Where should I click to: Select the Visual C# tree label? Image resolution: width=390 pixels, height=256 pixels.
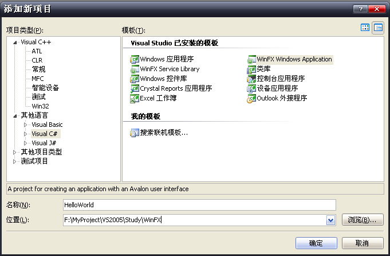pyautogui.click(x=45, y=134)
